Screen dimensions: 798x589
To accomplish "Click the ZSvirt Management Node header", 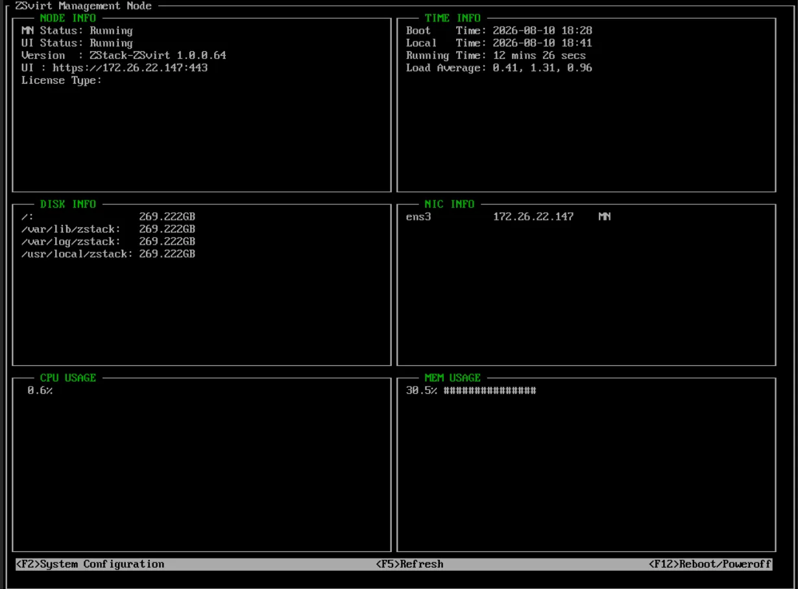I will [x=84, y=6].
